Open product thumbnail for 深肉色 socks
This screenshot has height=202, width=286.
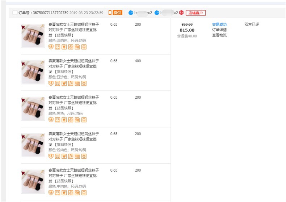click(x=33, y=36)
